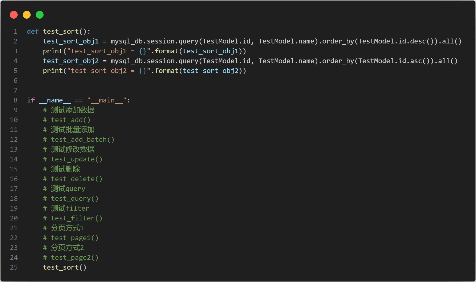The image size is (476, 282).
Task: Click the commented-out test_page2() line
Action: coord(75,258)
